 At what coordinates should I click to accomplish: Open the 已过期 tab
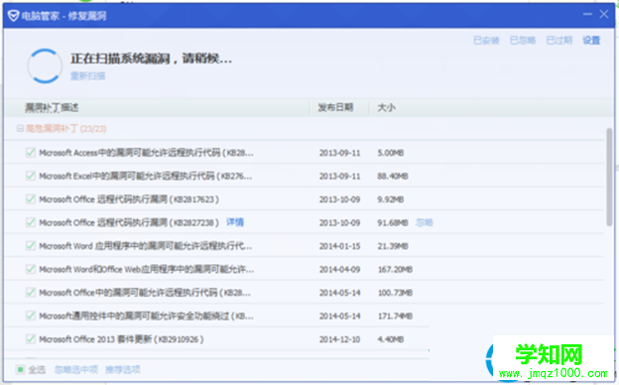click(x=559, y=41)
